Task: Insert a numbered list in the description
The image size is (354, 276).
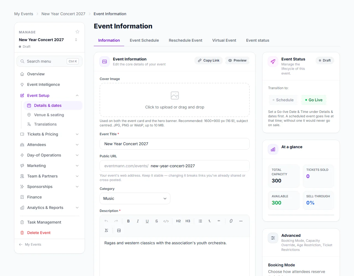Action: pyautogui.click(x=210, y=221)
